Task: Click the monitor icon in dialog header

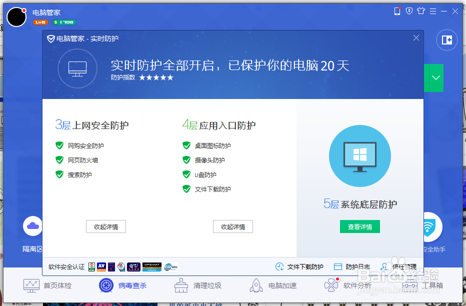Action: 77,68
